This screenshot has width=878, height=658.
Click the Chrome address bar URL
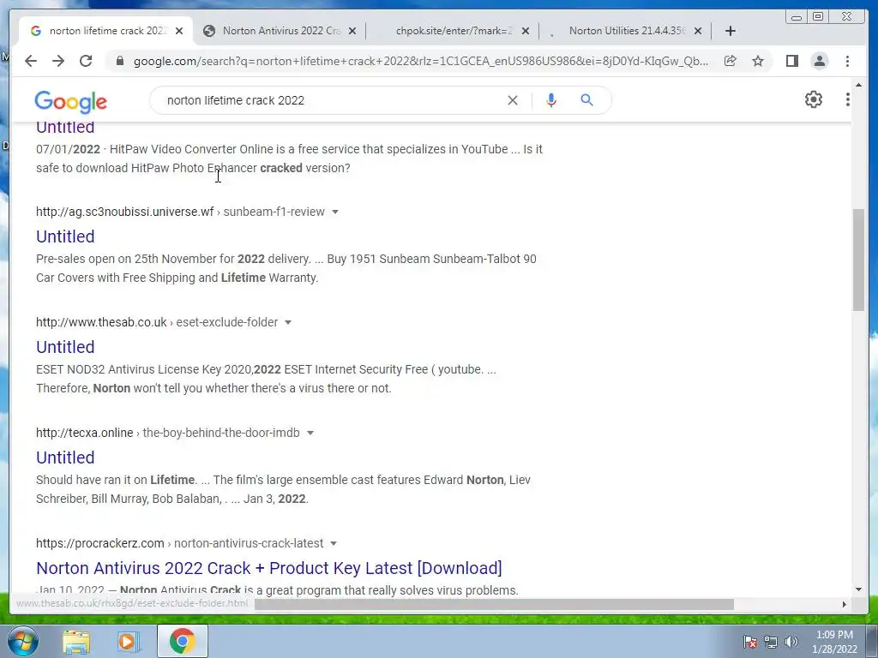[x=420, y=61]
